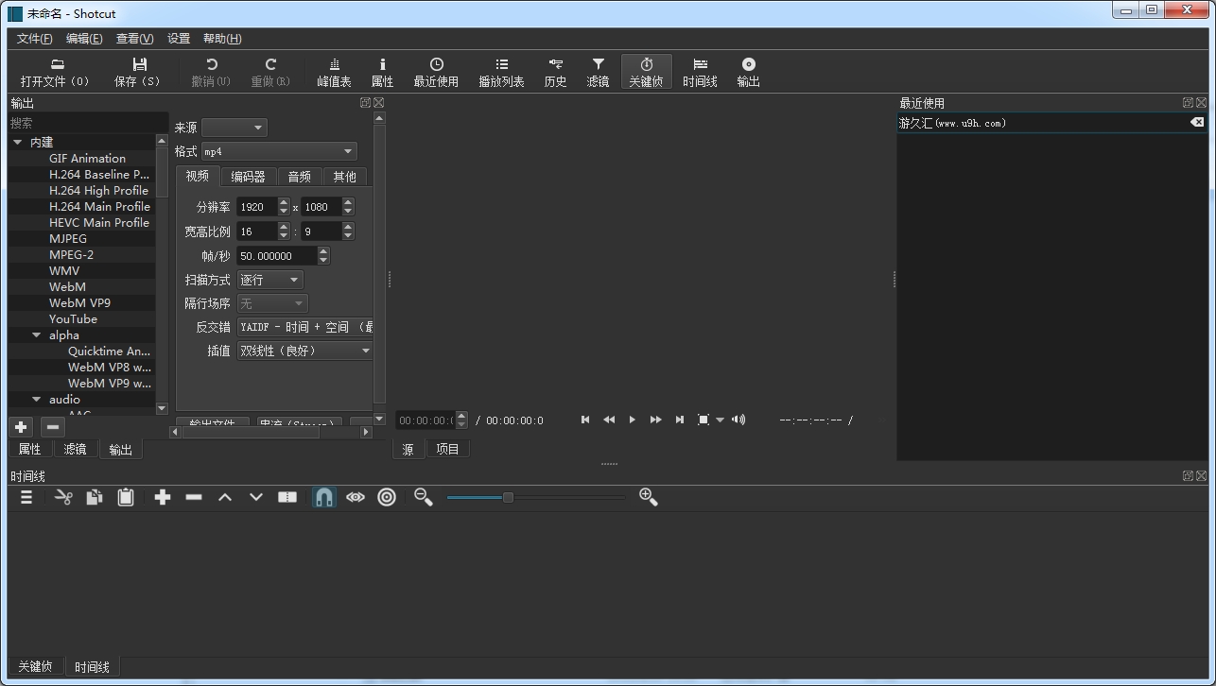Click the Play button in player
The width and height of the screenshot is (1216, 686).
tap(633, 420)
